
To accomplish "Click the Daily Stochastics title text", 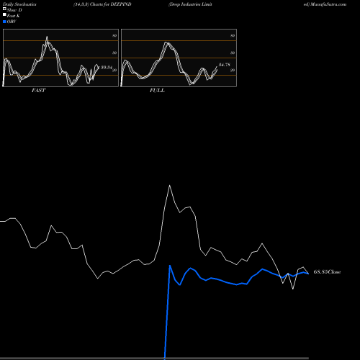I will pos(19,4).
